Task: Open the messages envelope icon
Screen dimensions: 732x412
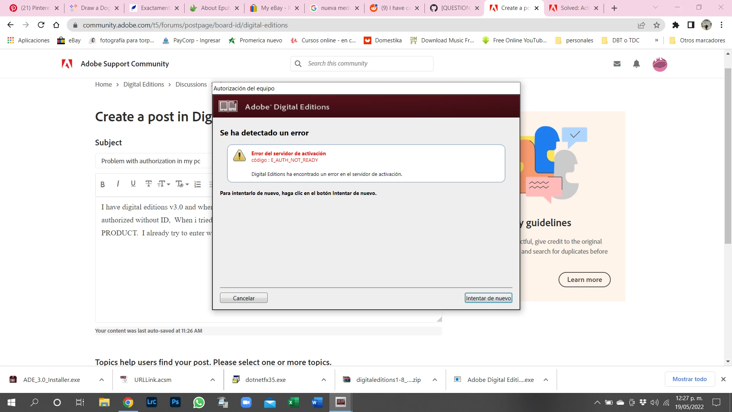Action: [x=617, y=64]
